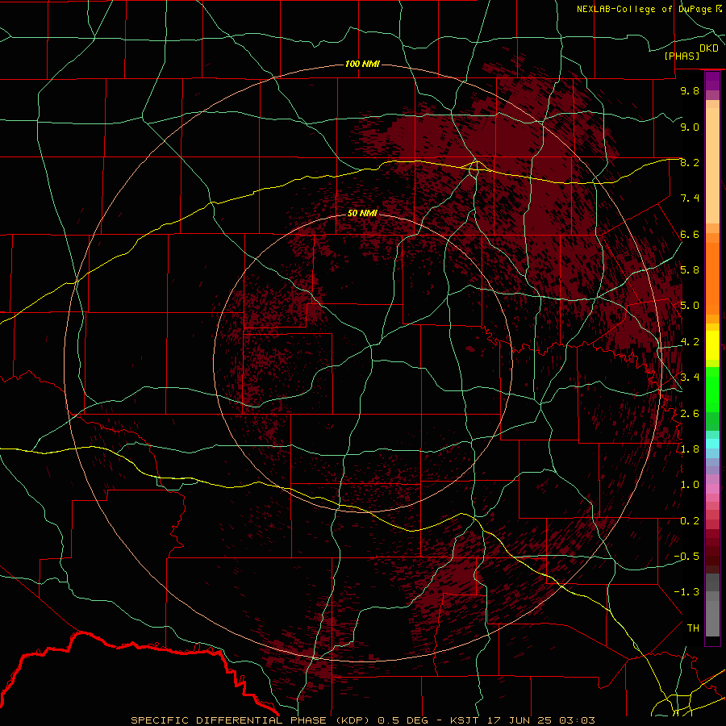The width and height of the screenshot is (726, 726).
Task: Click the 0.2 value on the scale
Action: click(690, 521)
